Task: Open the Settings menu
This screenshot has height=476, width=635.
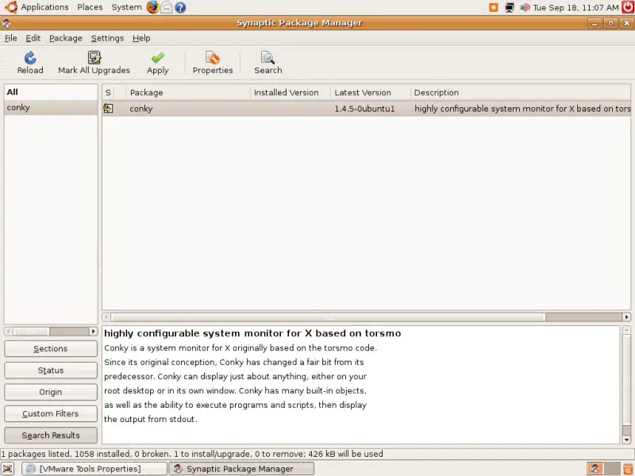Action: (x=107, y=38)
